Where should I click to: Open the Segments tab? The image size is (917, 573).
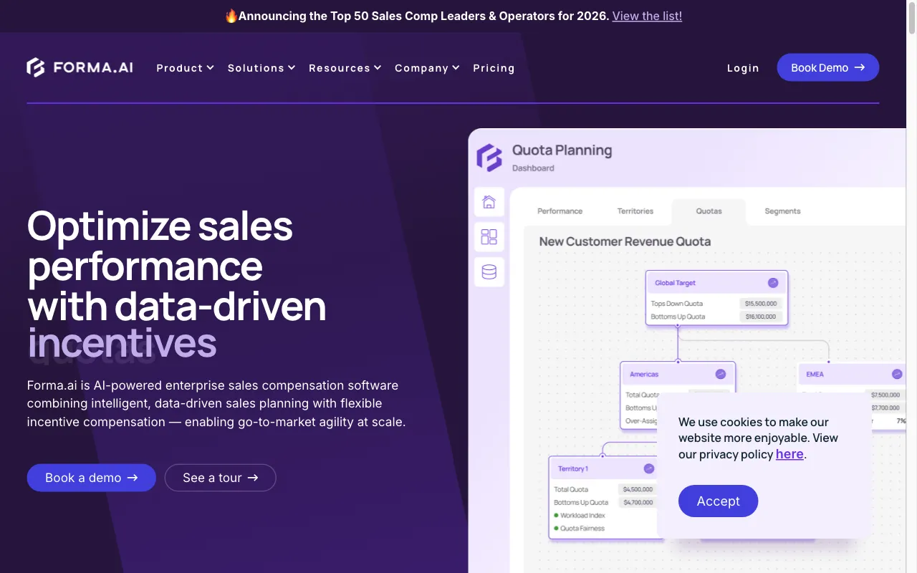pyautogui.click(x=782, y=211)
